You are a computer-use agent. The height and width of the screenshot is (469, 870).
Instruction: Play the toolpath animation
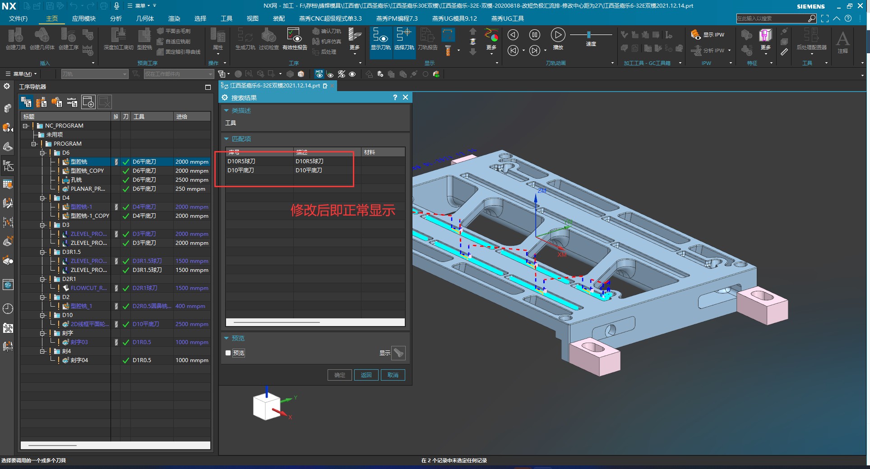coord(558,35)
